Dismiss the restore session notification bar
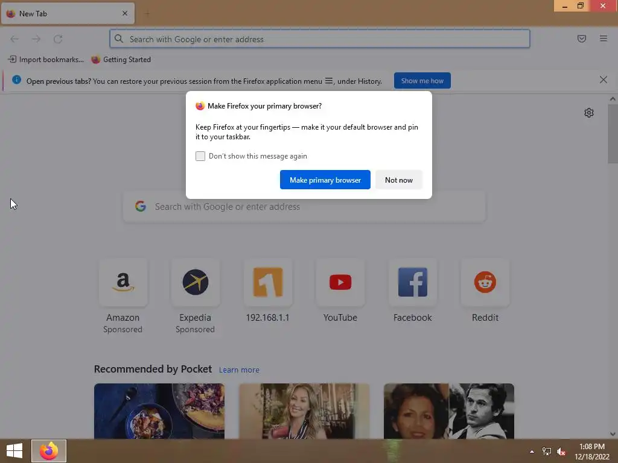 [603, 80]
